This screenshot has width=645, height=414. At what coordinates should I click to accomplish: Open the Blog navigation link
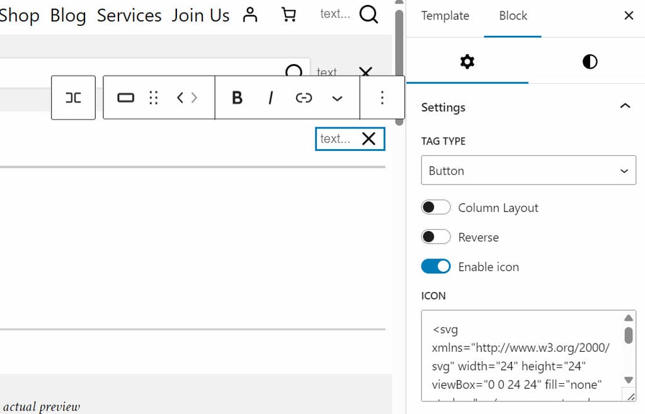(67, 14)
